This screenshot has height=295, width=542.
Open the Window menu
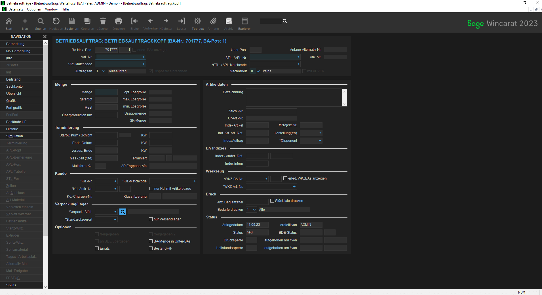[51, 9]
